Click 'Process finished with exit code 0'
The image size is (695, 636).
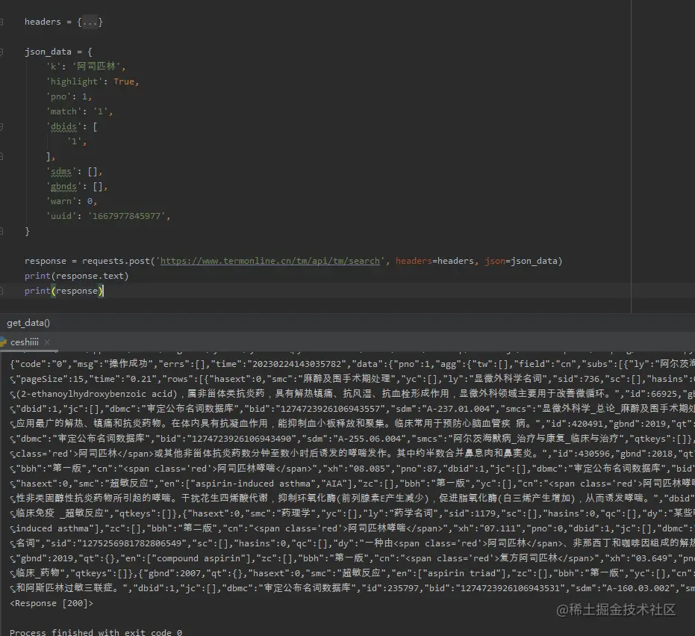[96, 632]
